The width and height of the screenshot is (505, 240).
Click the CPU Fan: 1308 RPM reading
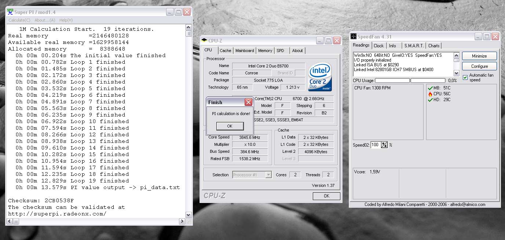coord(372,88)
